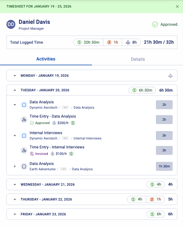This screenshot has width=183, height=226.
Task: Close the timesheet panel
Action: pos(177,6)
